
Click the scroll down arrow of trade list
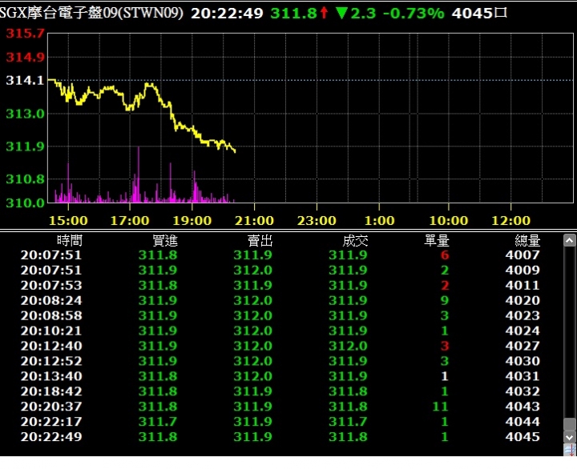pyautogui.click(x=569, y=438)
